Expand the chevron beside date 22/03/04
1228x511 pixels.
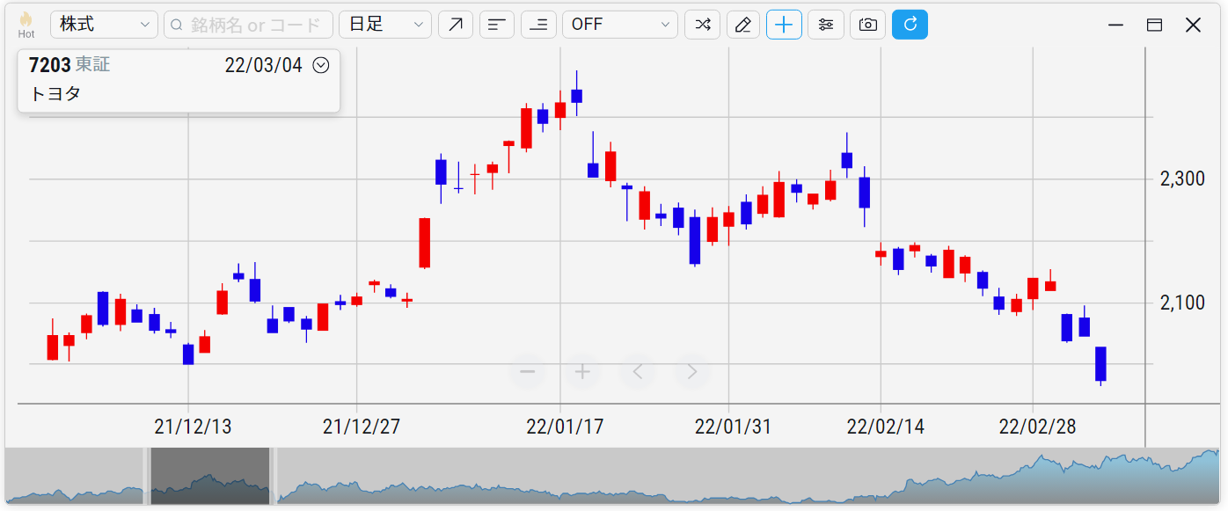point(321,65)
